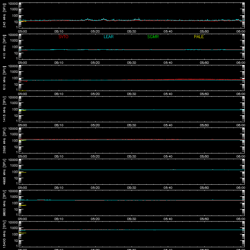
Task: Click the 10000 tick label on 245 MHz axis
Action: tap(13, 4)
